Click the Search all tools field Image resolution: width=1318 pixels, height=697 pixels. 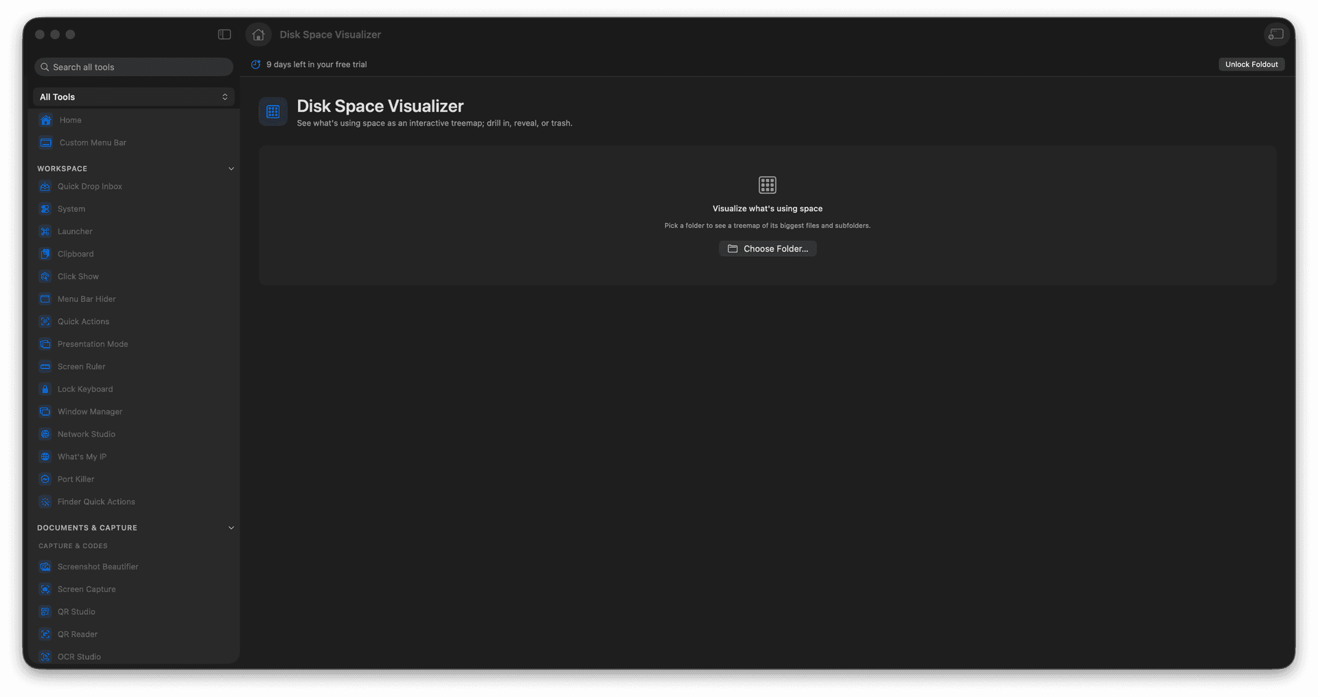[134, 67]
